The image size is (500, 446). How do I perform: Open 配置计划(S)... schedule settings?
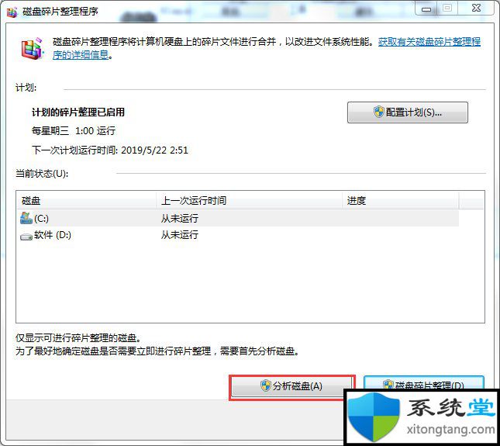tap(408, 112)
